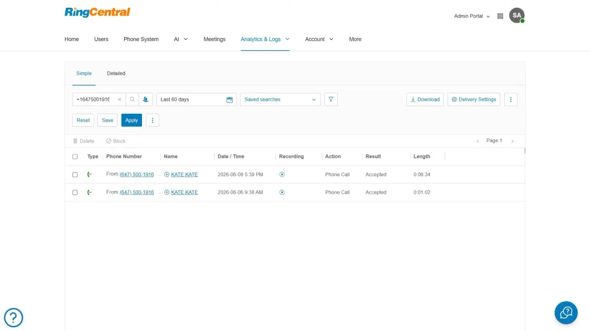Open the Saved searches dropdown

click(280, 99)
